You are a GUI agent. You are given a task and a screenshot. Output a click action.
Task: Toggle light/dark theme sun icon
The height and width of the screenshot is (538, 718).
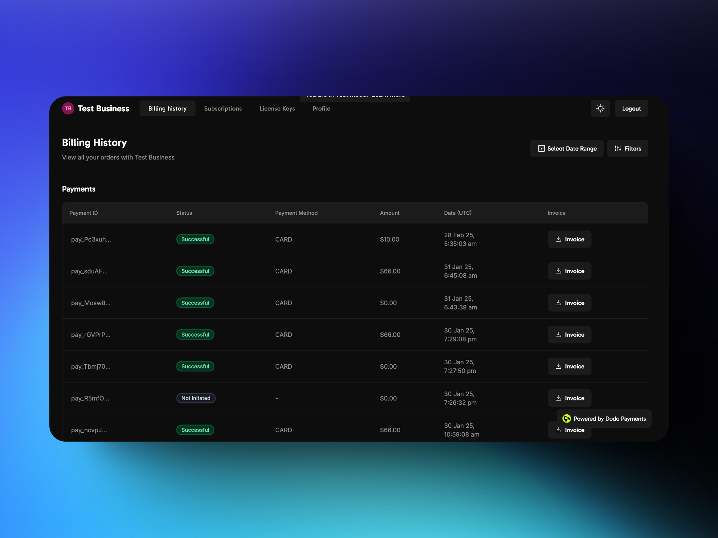pos(600,108)
